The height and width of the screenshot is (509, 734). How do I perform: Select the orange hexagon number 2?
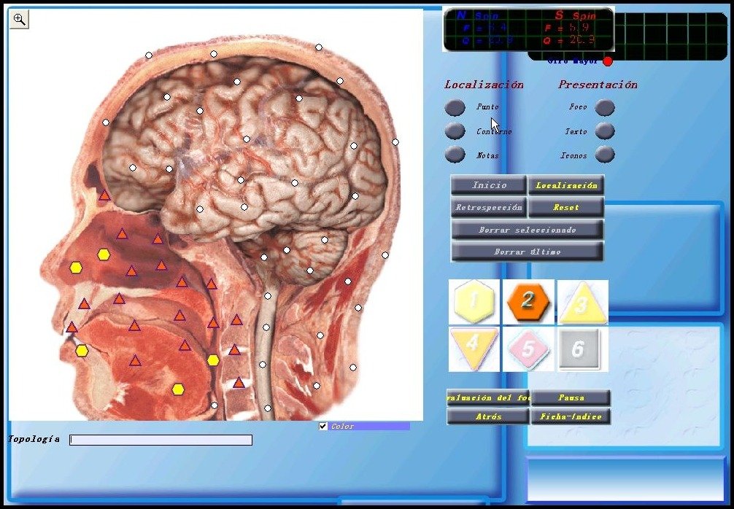click(528, 301)
